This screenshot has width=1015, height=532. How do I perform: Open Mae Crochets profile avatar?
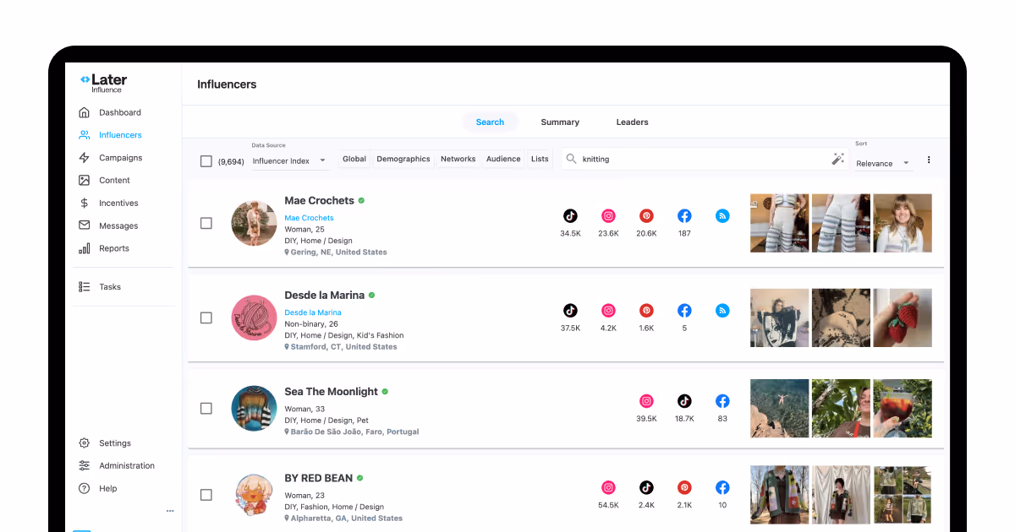point(255,223)
